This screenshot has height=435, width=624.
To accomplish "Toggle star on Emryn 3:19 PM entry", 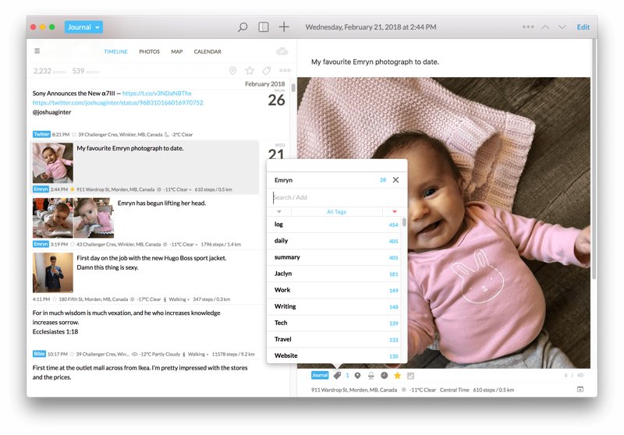I will tap(72, 244).
